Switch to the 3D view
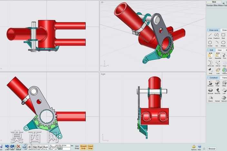This screenshot has width=227, height=151. (x=30, y=147)
